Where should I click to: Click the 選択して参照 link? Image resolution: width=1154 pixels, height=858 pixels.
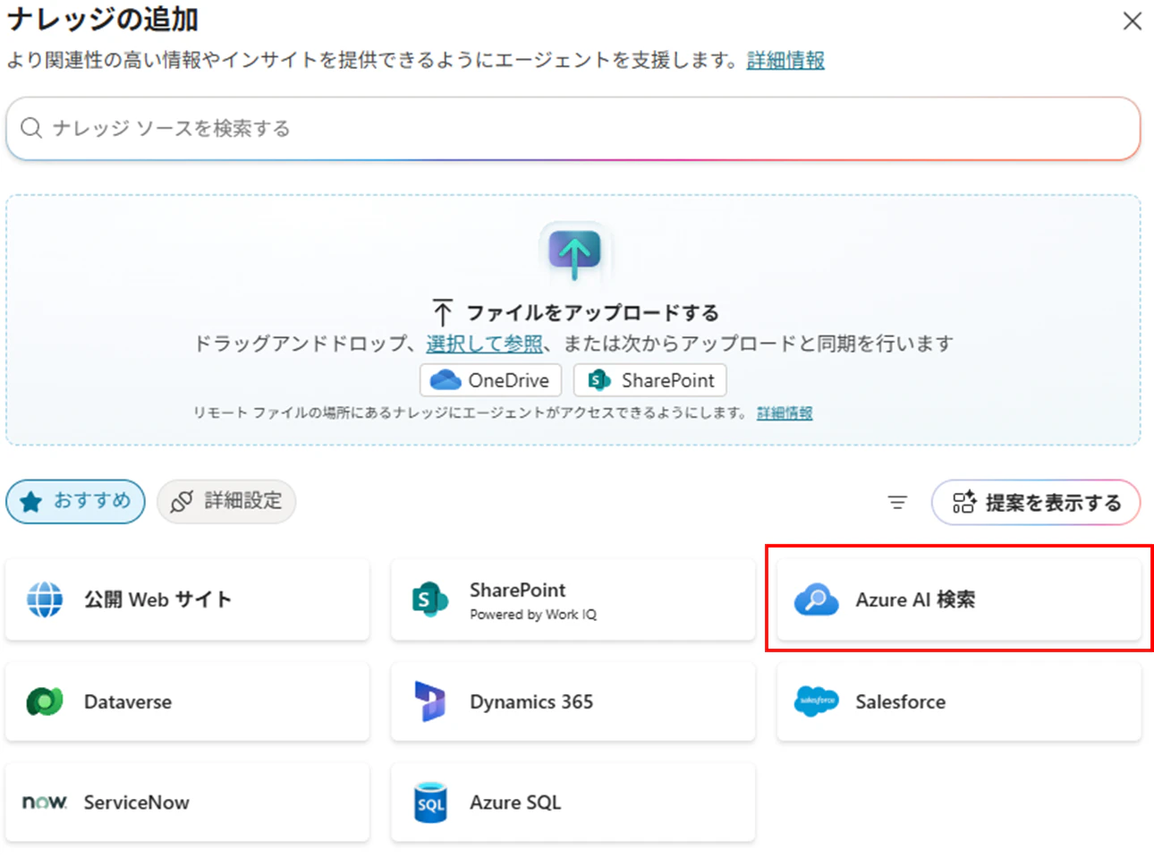tap(484, 344)
